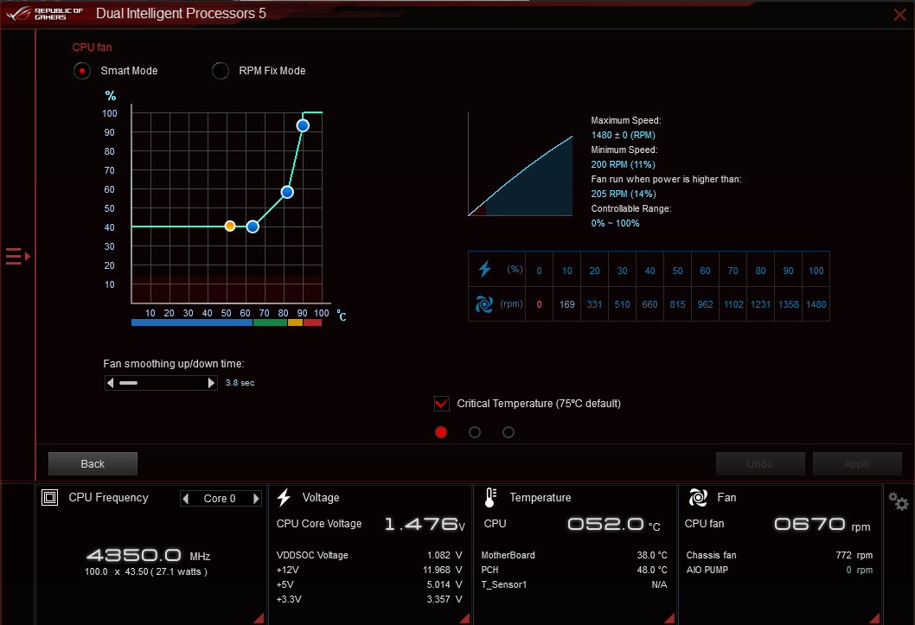Screen dimensions: 915x625
Task: Toggle the Critical Temperature checkbox
Action: point(442,404)
